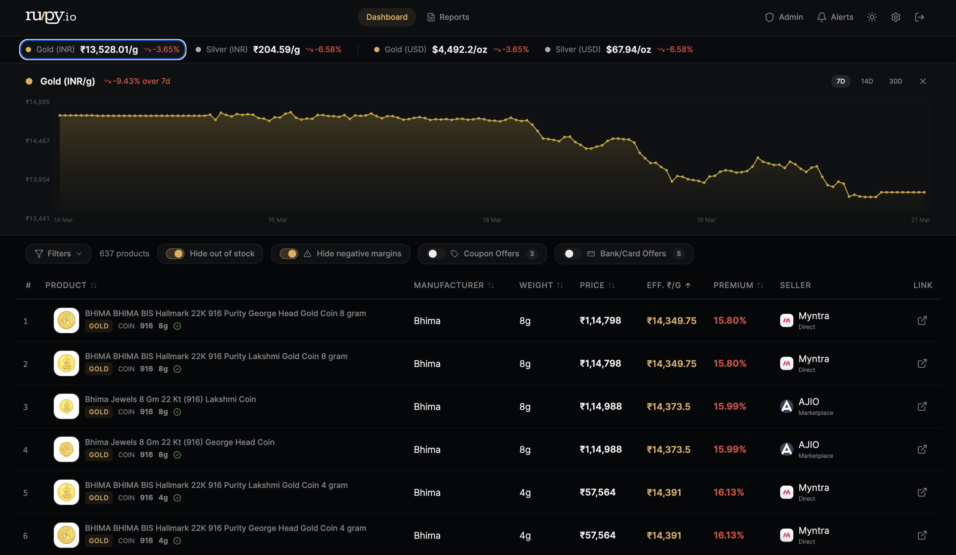This screenshot has width=956, height=555.
Task: Switch to Reports tab
Action: coord(448,17)
